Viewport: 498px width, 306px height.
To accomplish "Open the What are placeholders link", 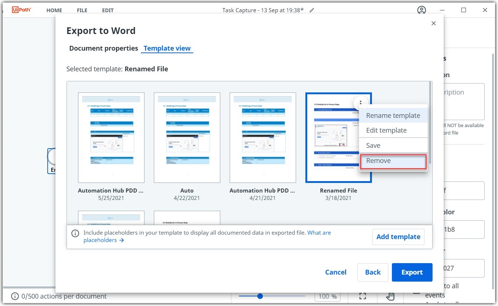I will [x=319, y=233].
